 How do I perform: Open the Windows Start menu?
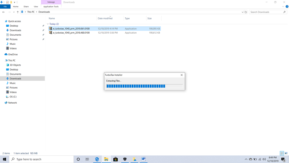[4, 159]
